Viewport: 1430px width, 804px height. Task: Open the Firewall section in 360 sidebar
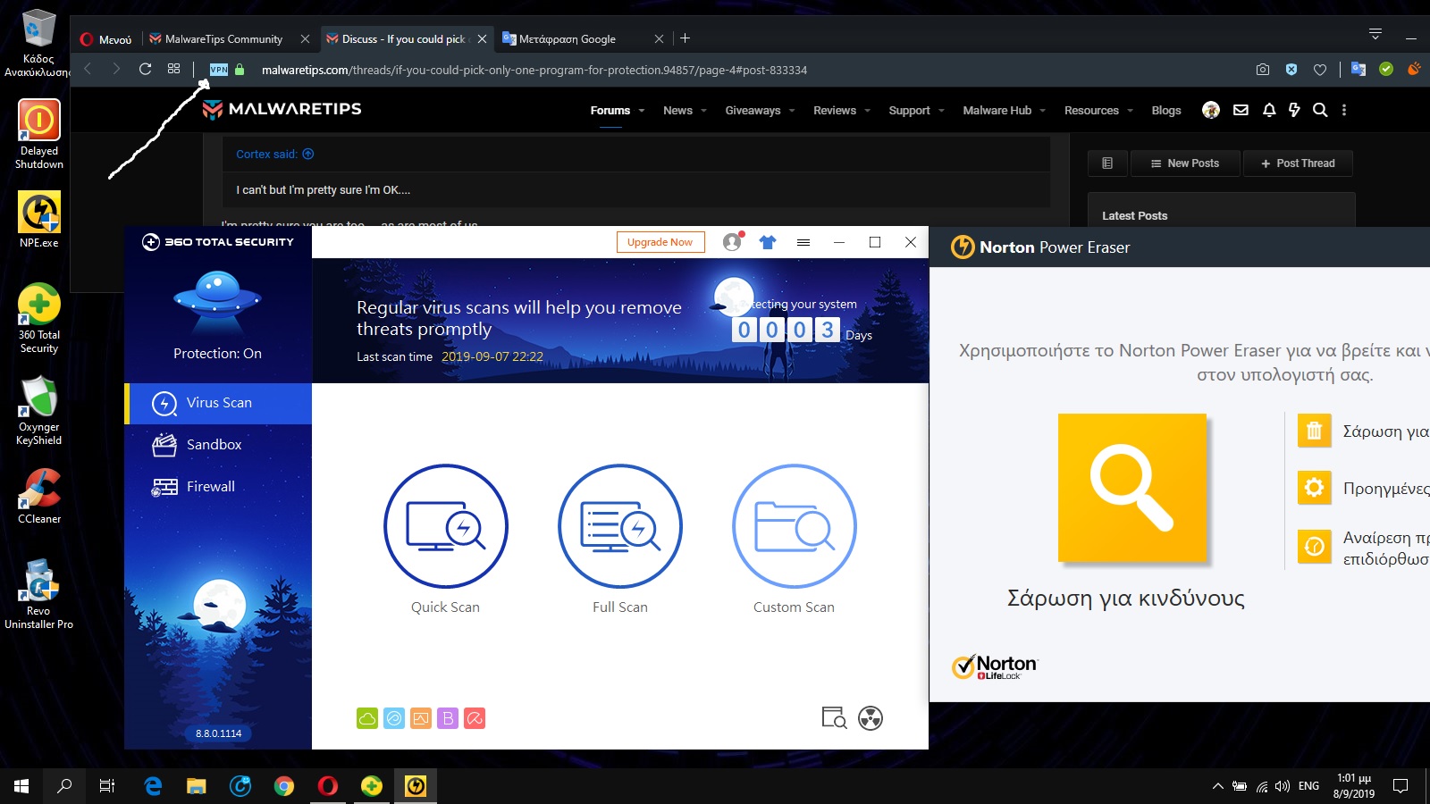(218, 487)
